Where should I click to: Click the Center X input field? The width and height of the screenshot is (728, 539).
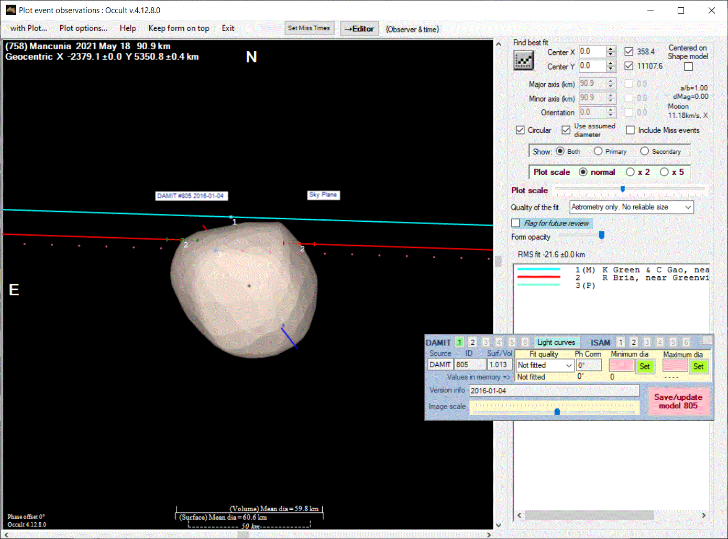[592, 51]
